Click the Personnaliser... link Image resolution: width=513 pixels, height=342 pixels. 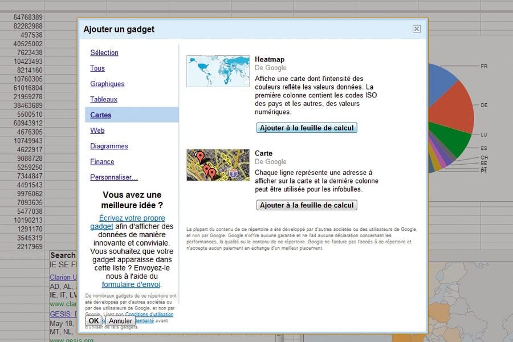pyautogui.click(x=114, y=177)
